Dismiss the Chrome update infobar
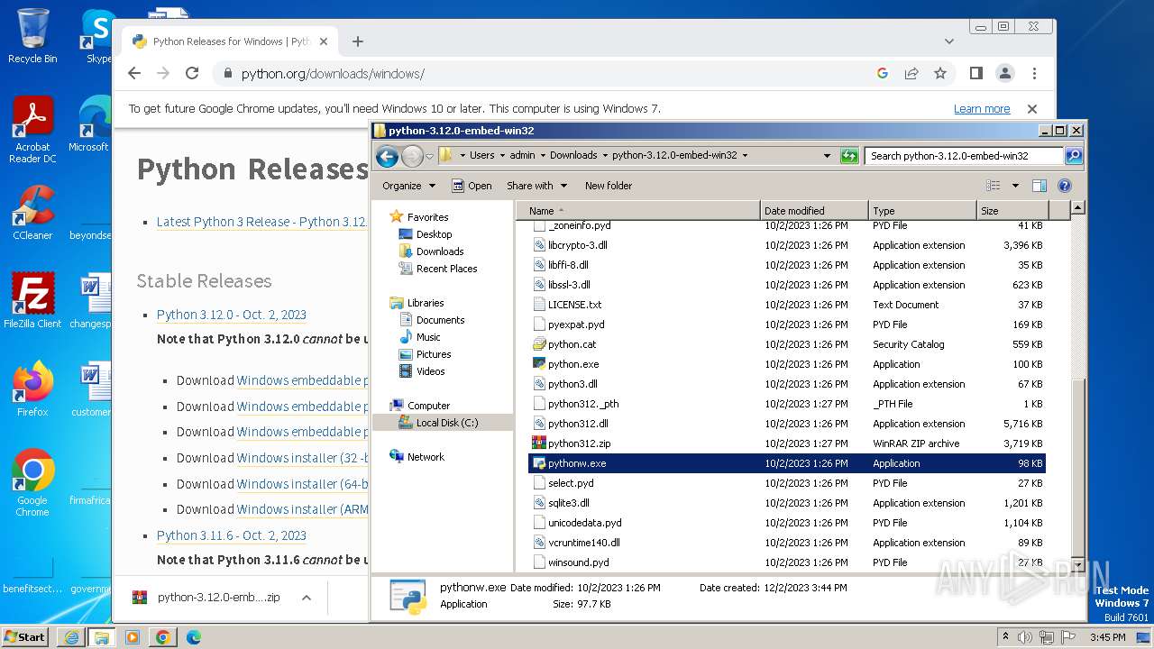This screenshot has width=1154, height=649. tap(1032, 109)
